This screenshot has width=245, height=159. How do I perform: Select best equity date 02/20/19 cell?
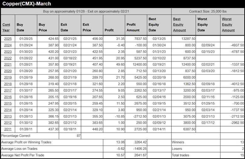pyautogui.click(x=159, y=77)
